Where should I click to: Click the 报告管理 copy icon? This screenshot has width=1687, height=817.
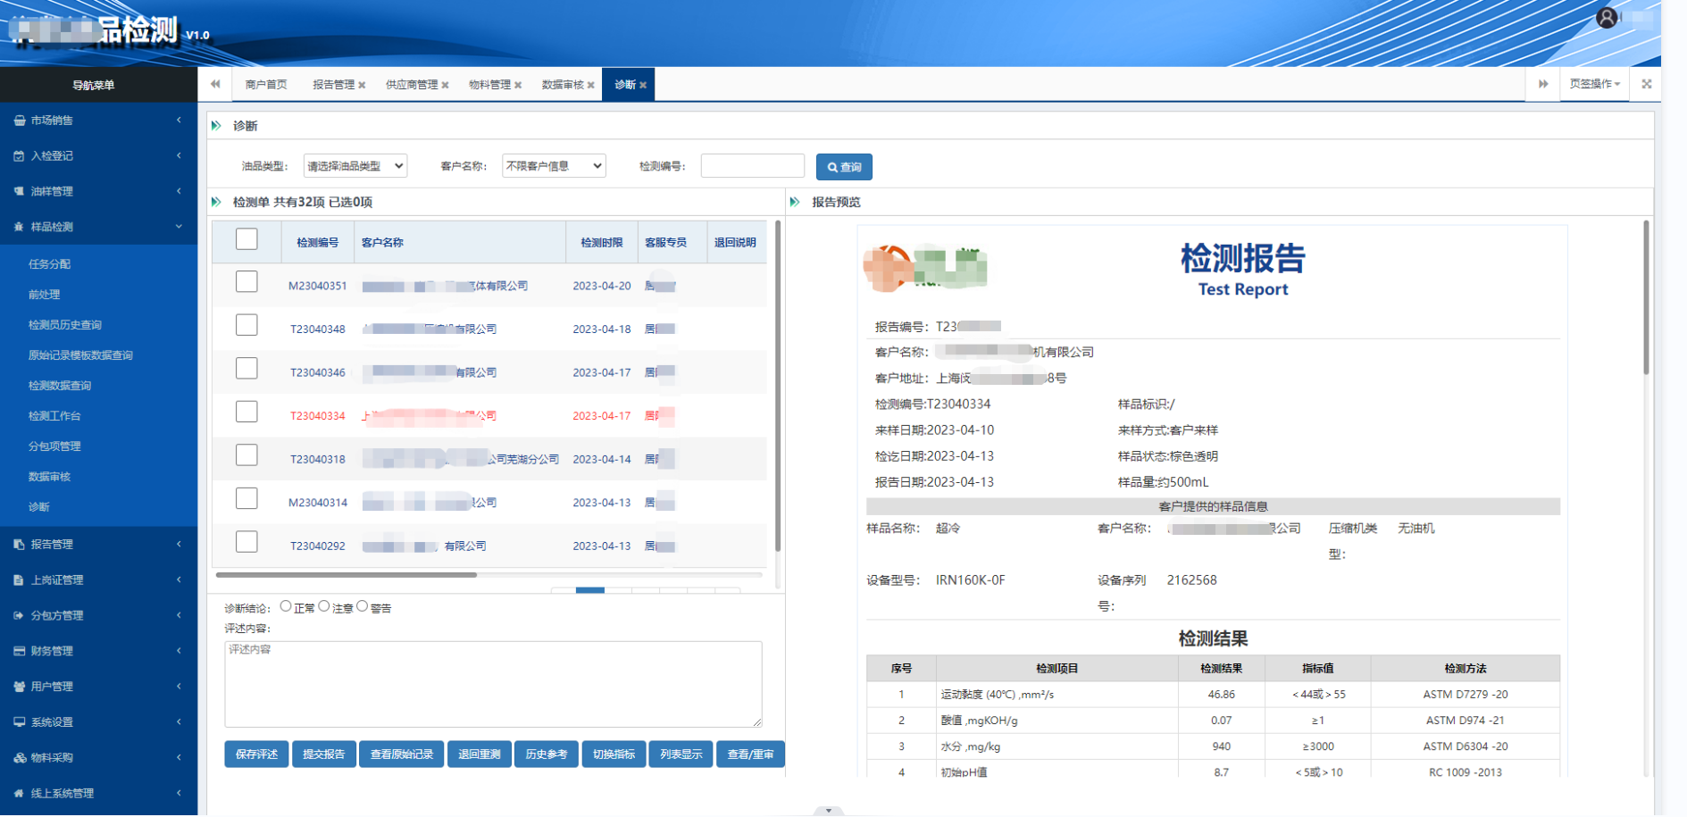tap(19, 544)
